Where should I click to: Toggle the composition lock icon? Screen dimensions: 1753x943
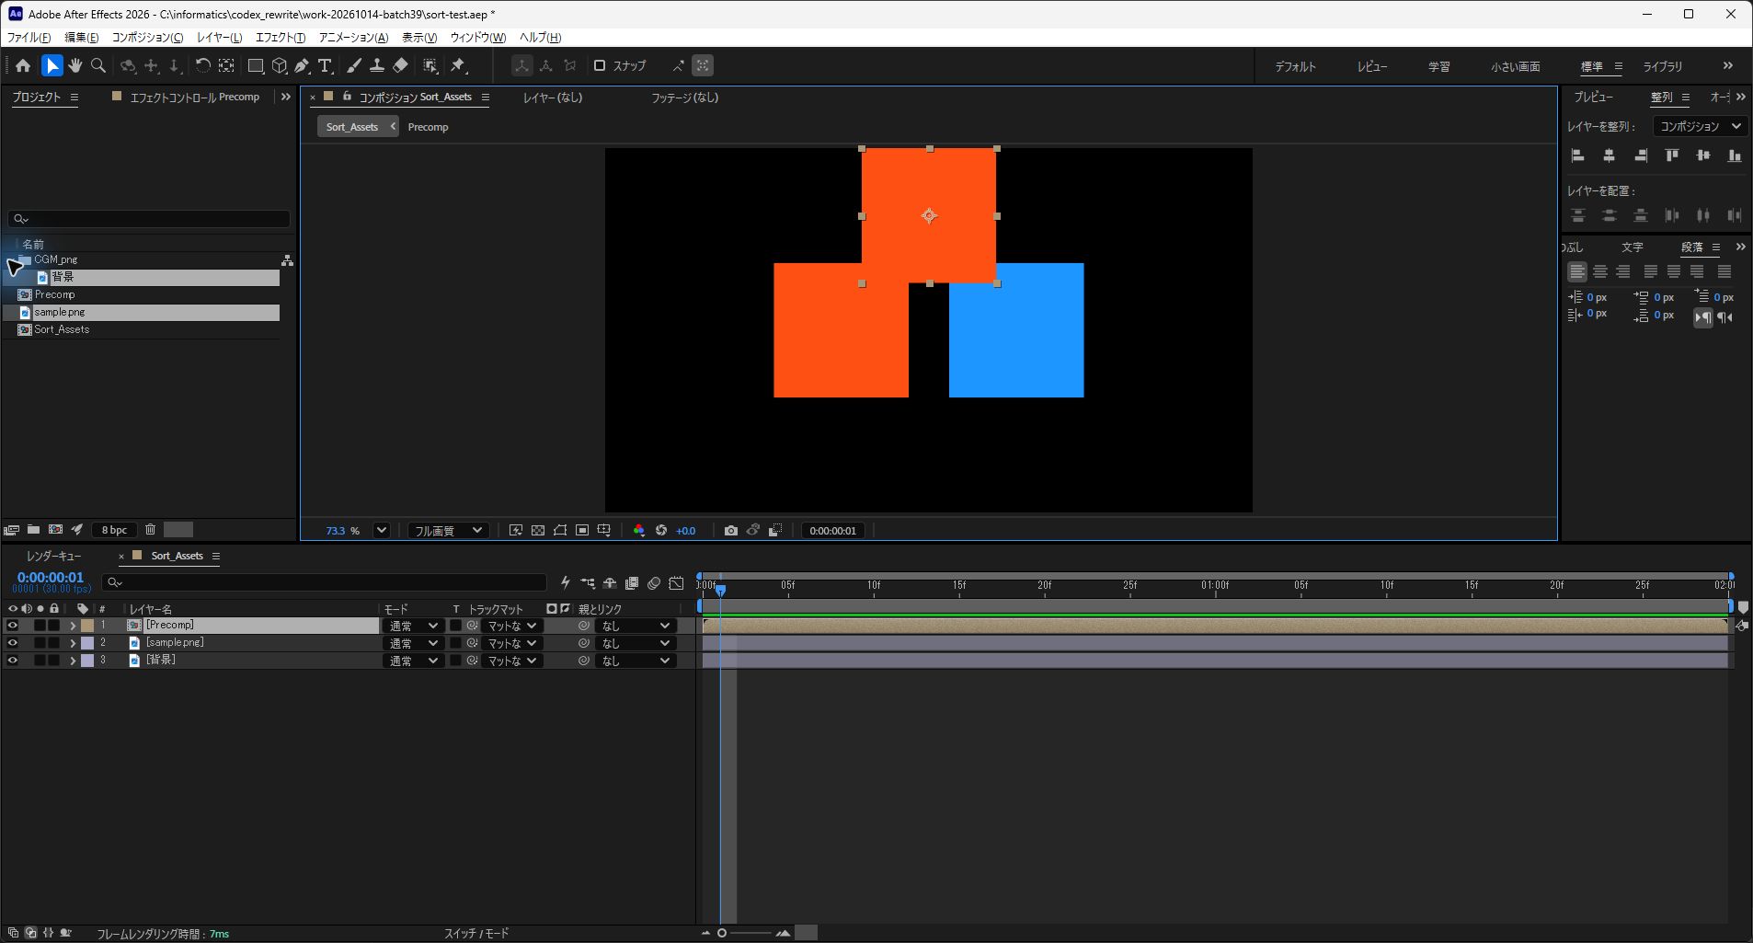(347, 97)
